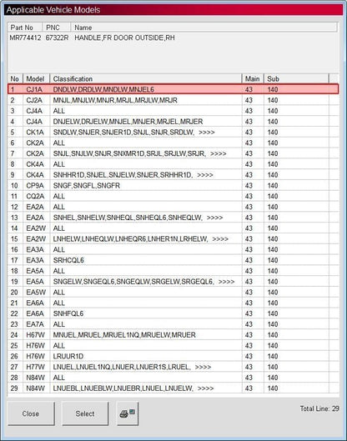
Task: Select row 13 classification SNHEL,SNHELW
Action: (x=138, y=218)
